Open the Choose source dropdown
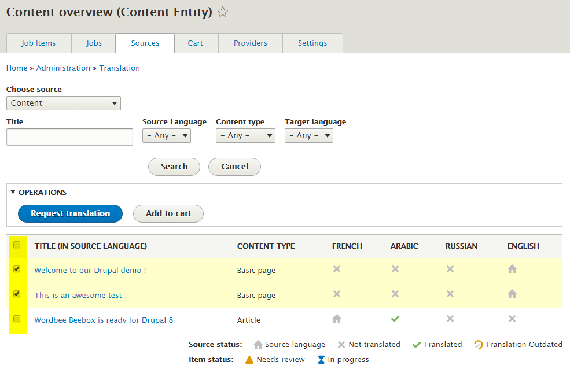This screenshot has width=570, height=373. click(x=64, y=103)
